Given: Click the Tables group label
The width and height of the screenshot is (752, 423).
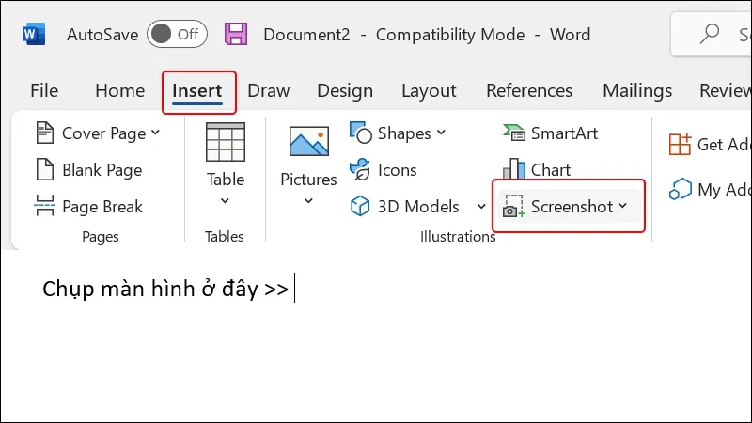Looking at the screenshot, I should tap(225, 237).
